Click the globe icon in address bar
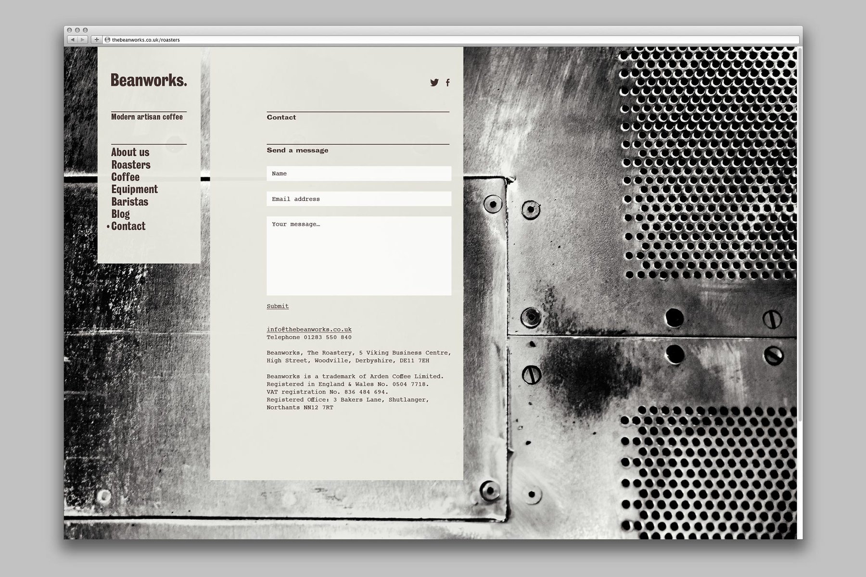The width and height of the screenshot is (866, 577). (108, 40)
